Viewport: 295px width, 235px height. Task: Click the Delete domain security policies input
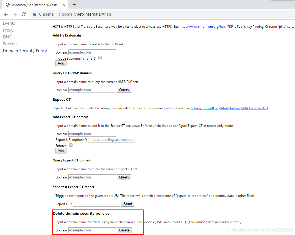pyautogui.click(x=92, y=230)
